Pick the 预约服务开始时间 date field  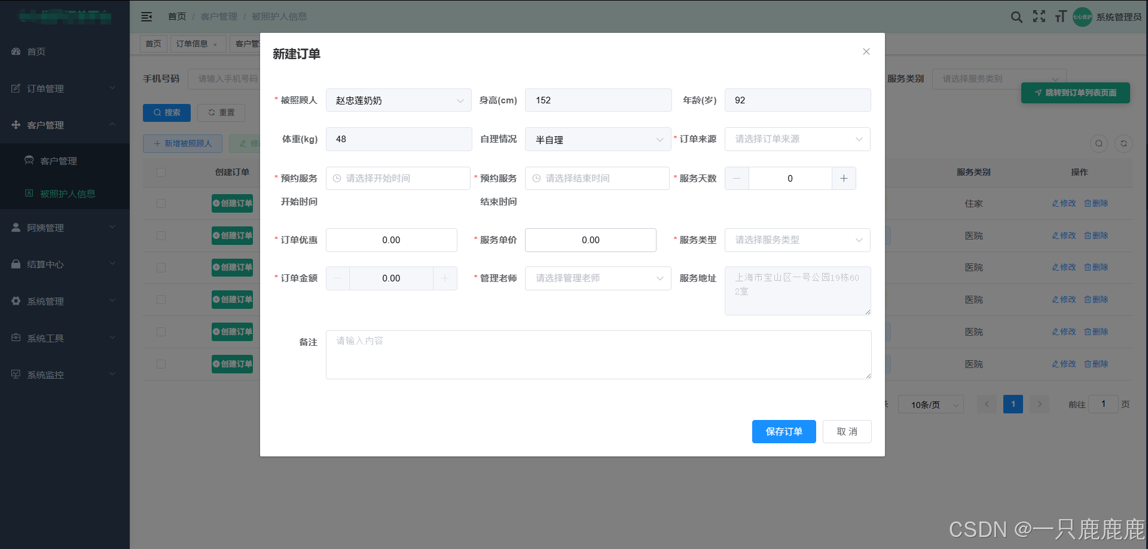[x=398, y=179]
